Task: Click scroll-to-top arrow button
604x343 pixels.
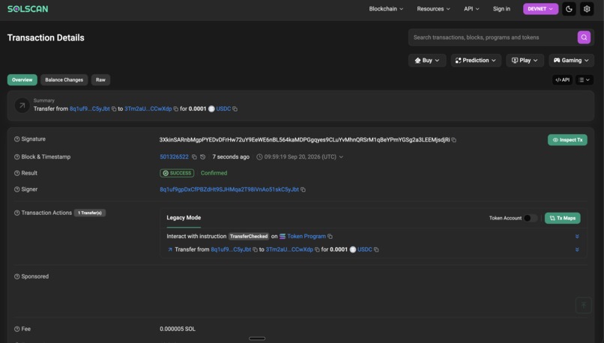Action: tap(584, 306)
